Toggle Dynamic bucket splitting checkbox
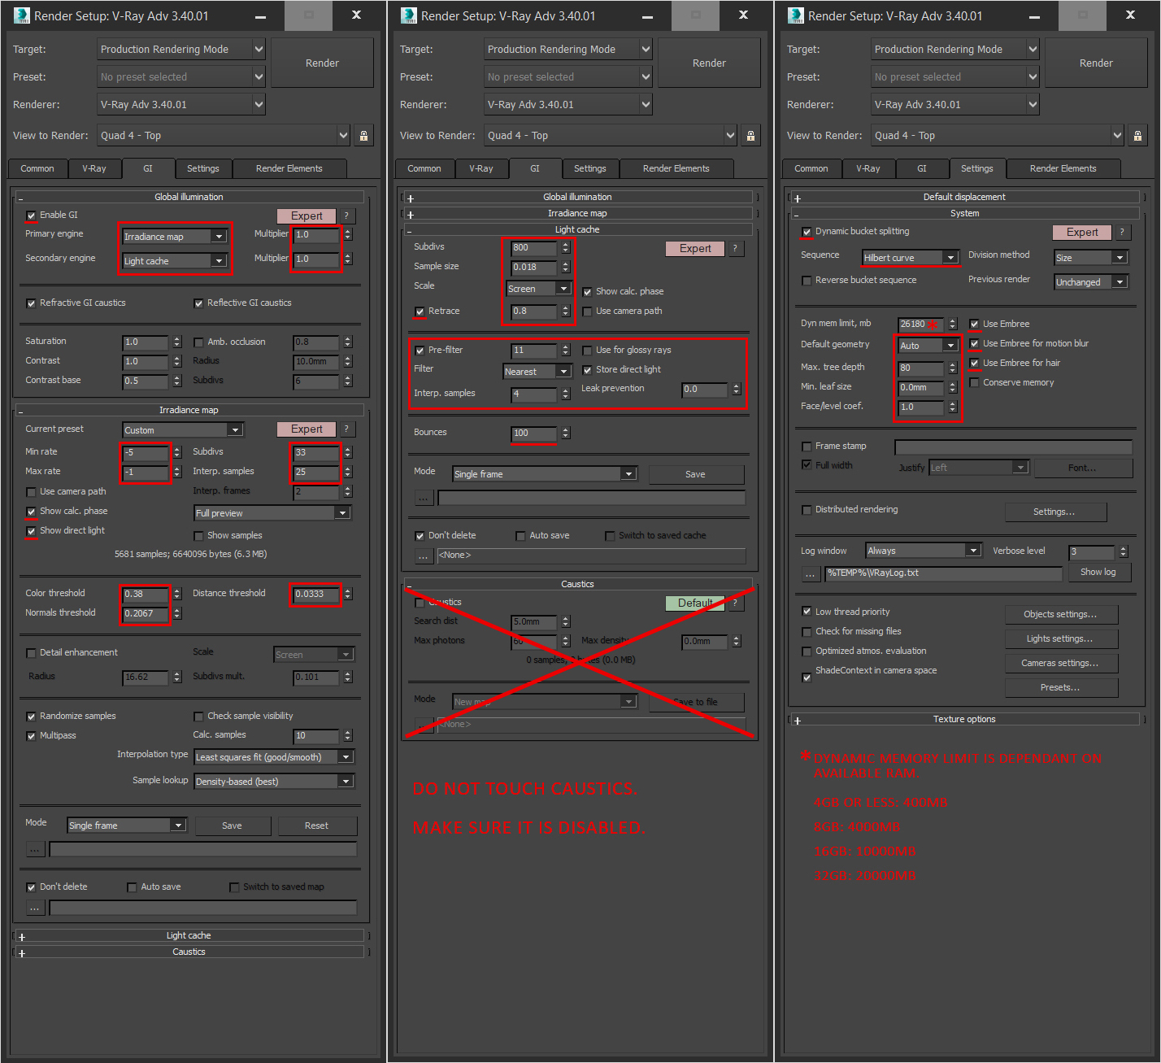 tap(807, 232)
